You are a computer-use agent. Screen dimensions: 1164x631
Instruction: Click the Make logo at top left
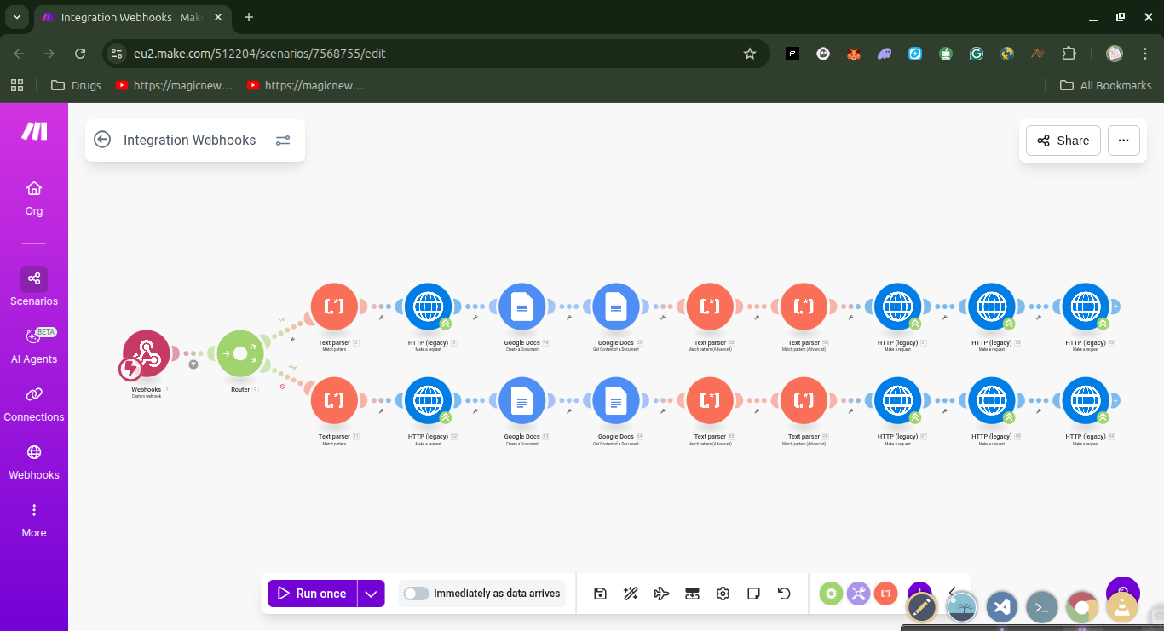pos(33,131)
